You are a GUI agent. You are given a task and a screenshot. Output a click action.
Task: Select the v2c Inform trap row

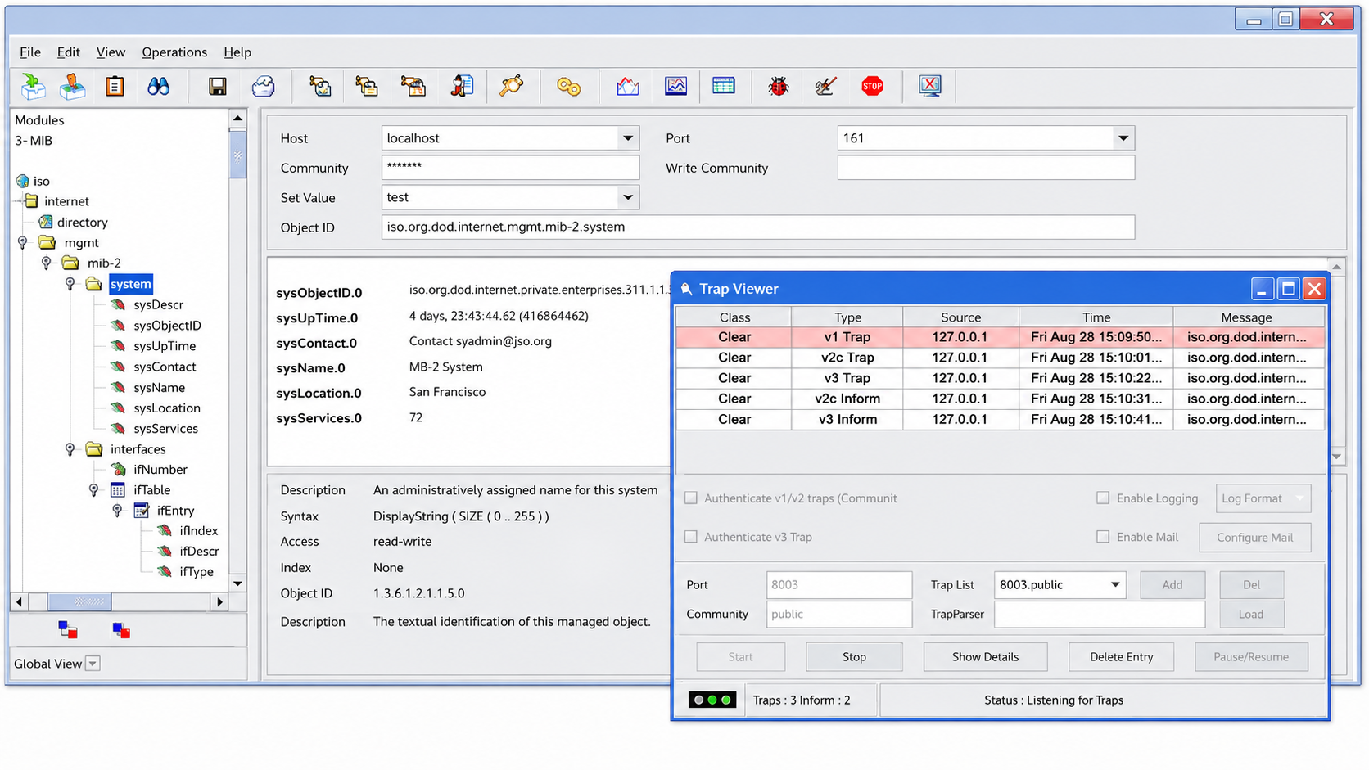pos(1000,399)
